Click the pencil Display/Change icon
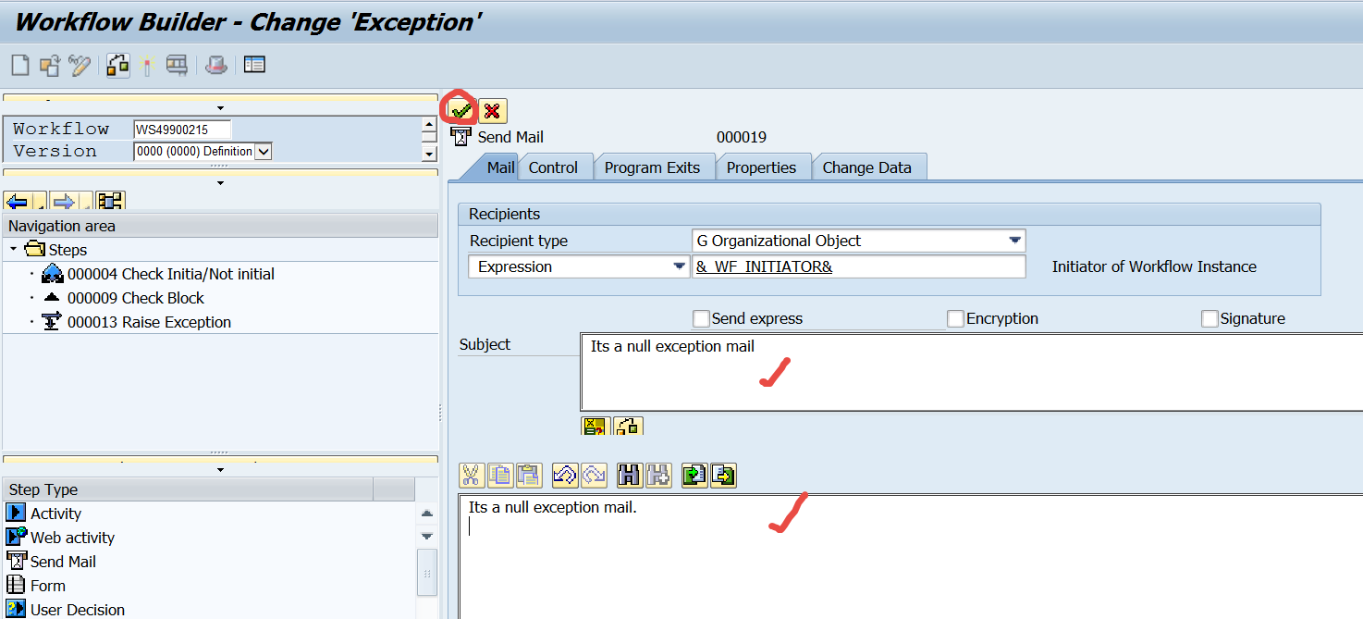Viewport: 1363px width, 619px height. 80,65
